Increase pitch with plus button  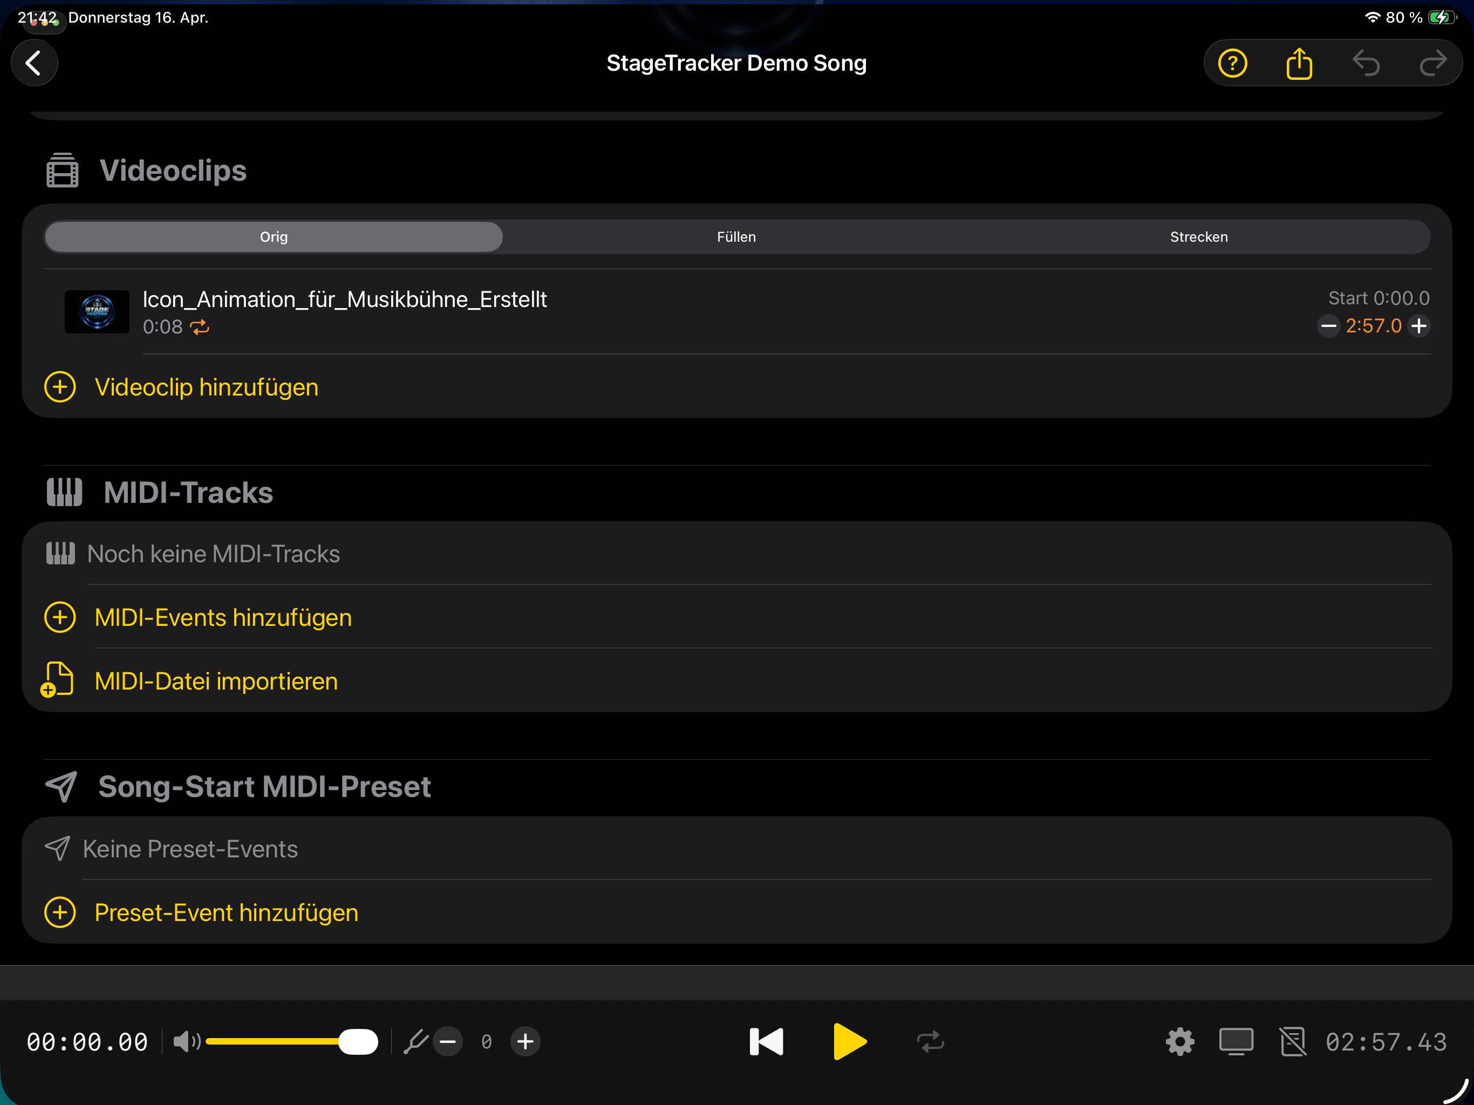[525, 1041]
